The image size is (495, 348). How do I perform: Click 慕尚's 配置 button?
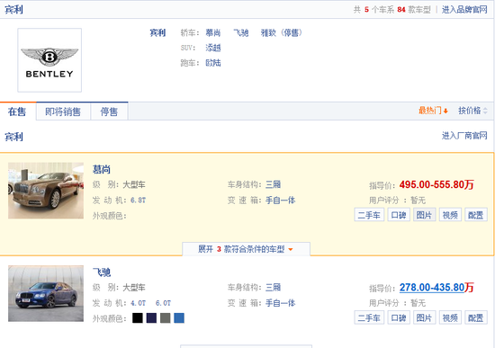tap(476, 215)
